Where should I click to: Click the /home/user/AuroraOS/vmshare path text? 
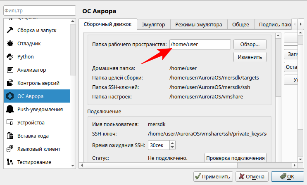(206, 96)
